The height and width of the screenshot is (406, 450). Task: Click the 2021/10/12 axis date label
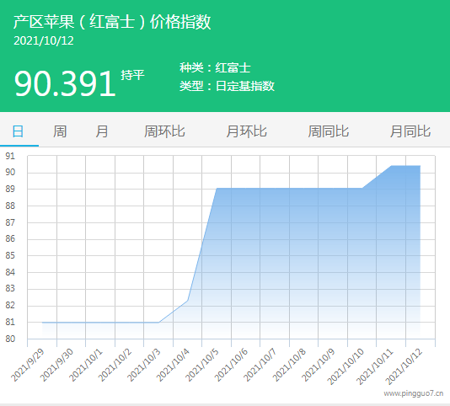(404, 366)
